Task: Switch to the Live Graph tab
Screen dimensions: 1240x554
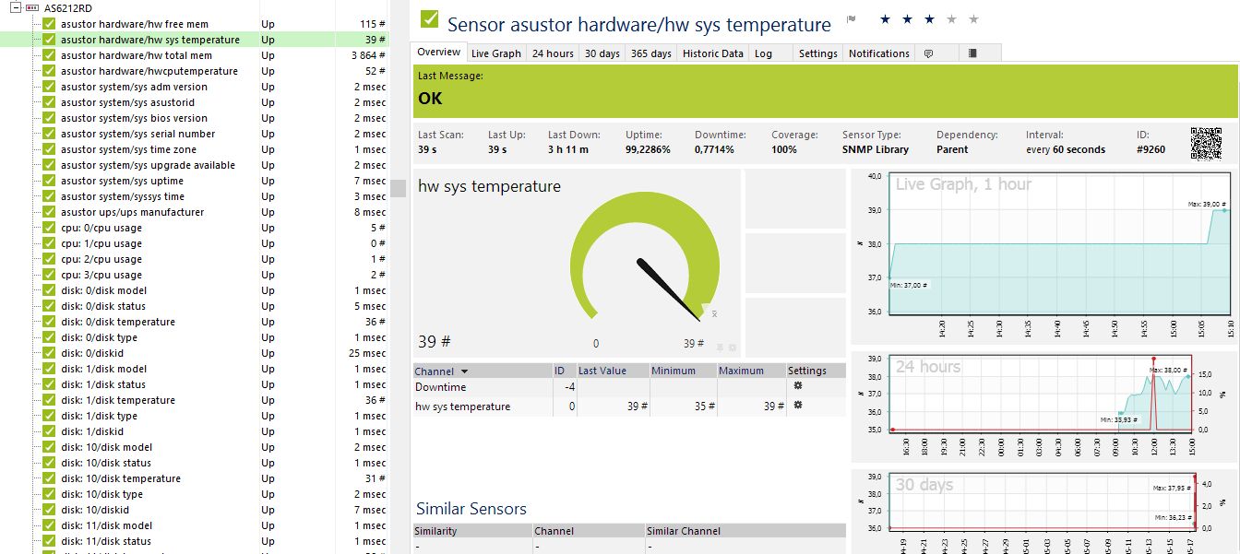Action: click(496, 53)
